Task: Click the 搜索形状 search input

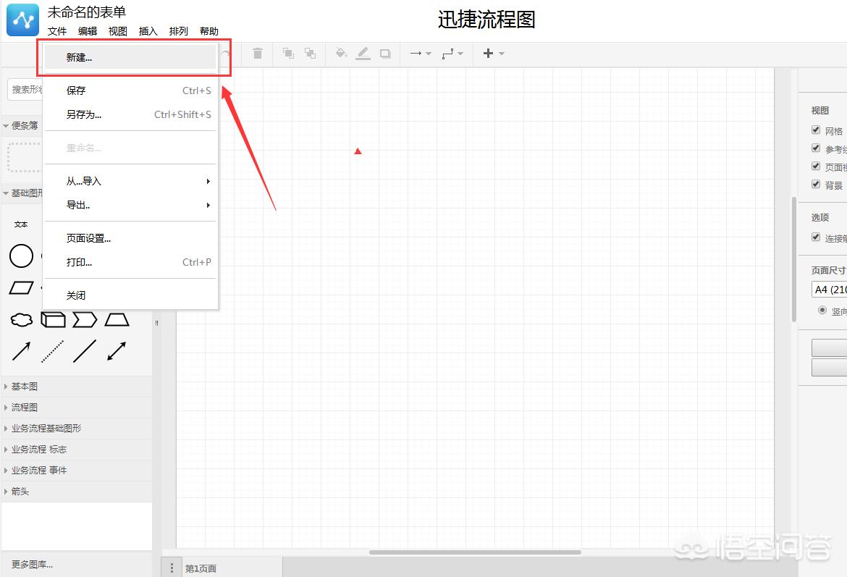Action: point(25,90)
